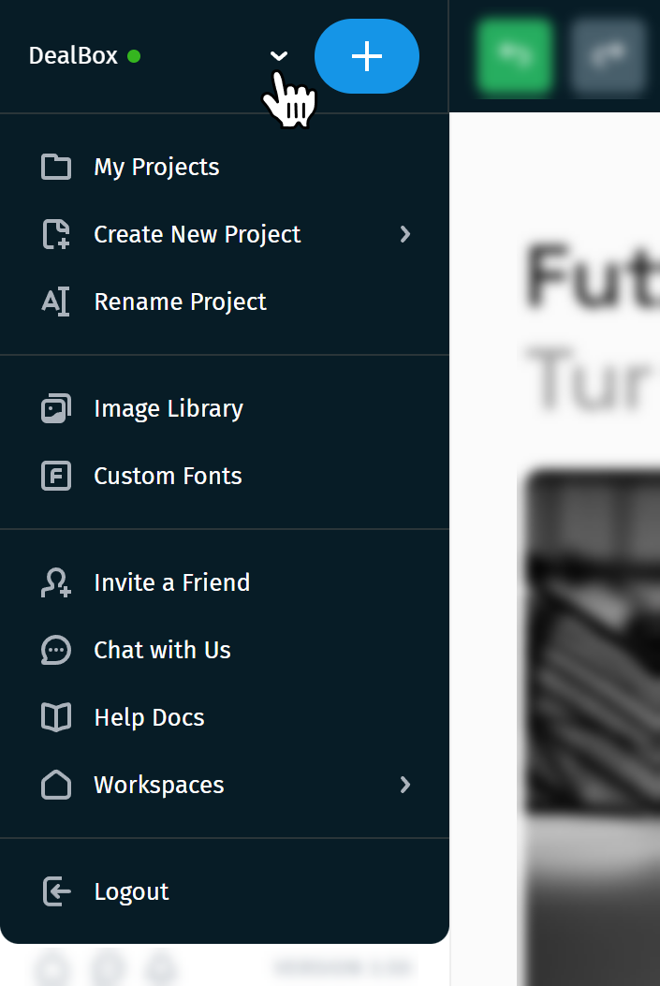Click the Invite a Friend person icon
660x986 pixels.
tap(56, 582)
